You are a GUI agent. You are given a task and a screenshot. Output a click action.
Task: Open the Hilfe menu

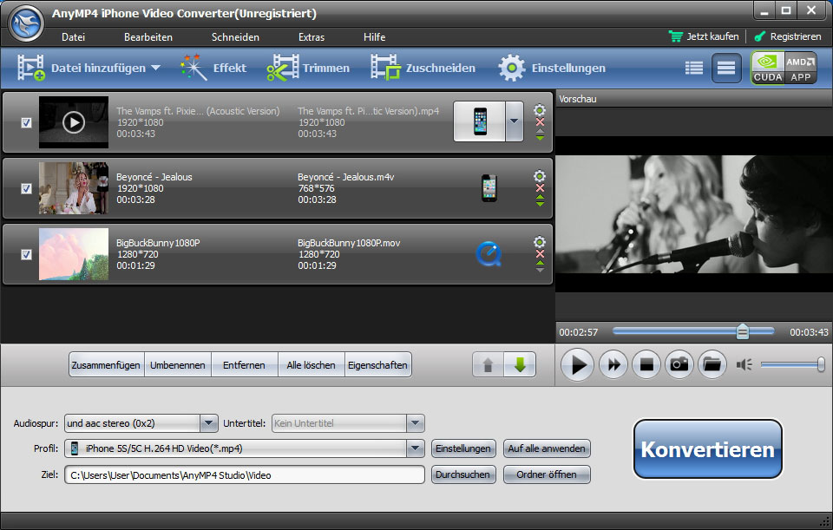375,37
